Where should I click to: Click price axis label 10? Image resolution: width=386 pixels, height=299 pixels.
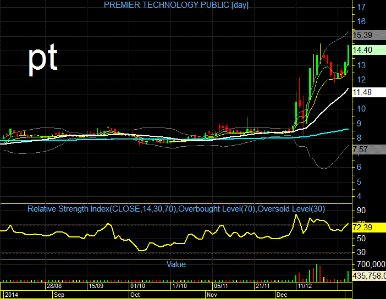tap(361, 109)
